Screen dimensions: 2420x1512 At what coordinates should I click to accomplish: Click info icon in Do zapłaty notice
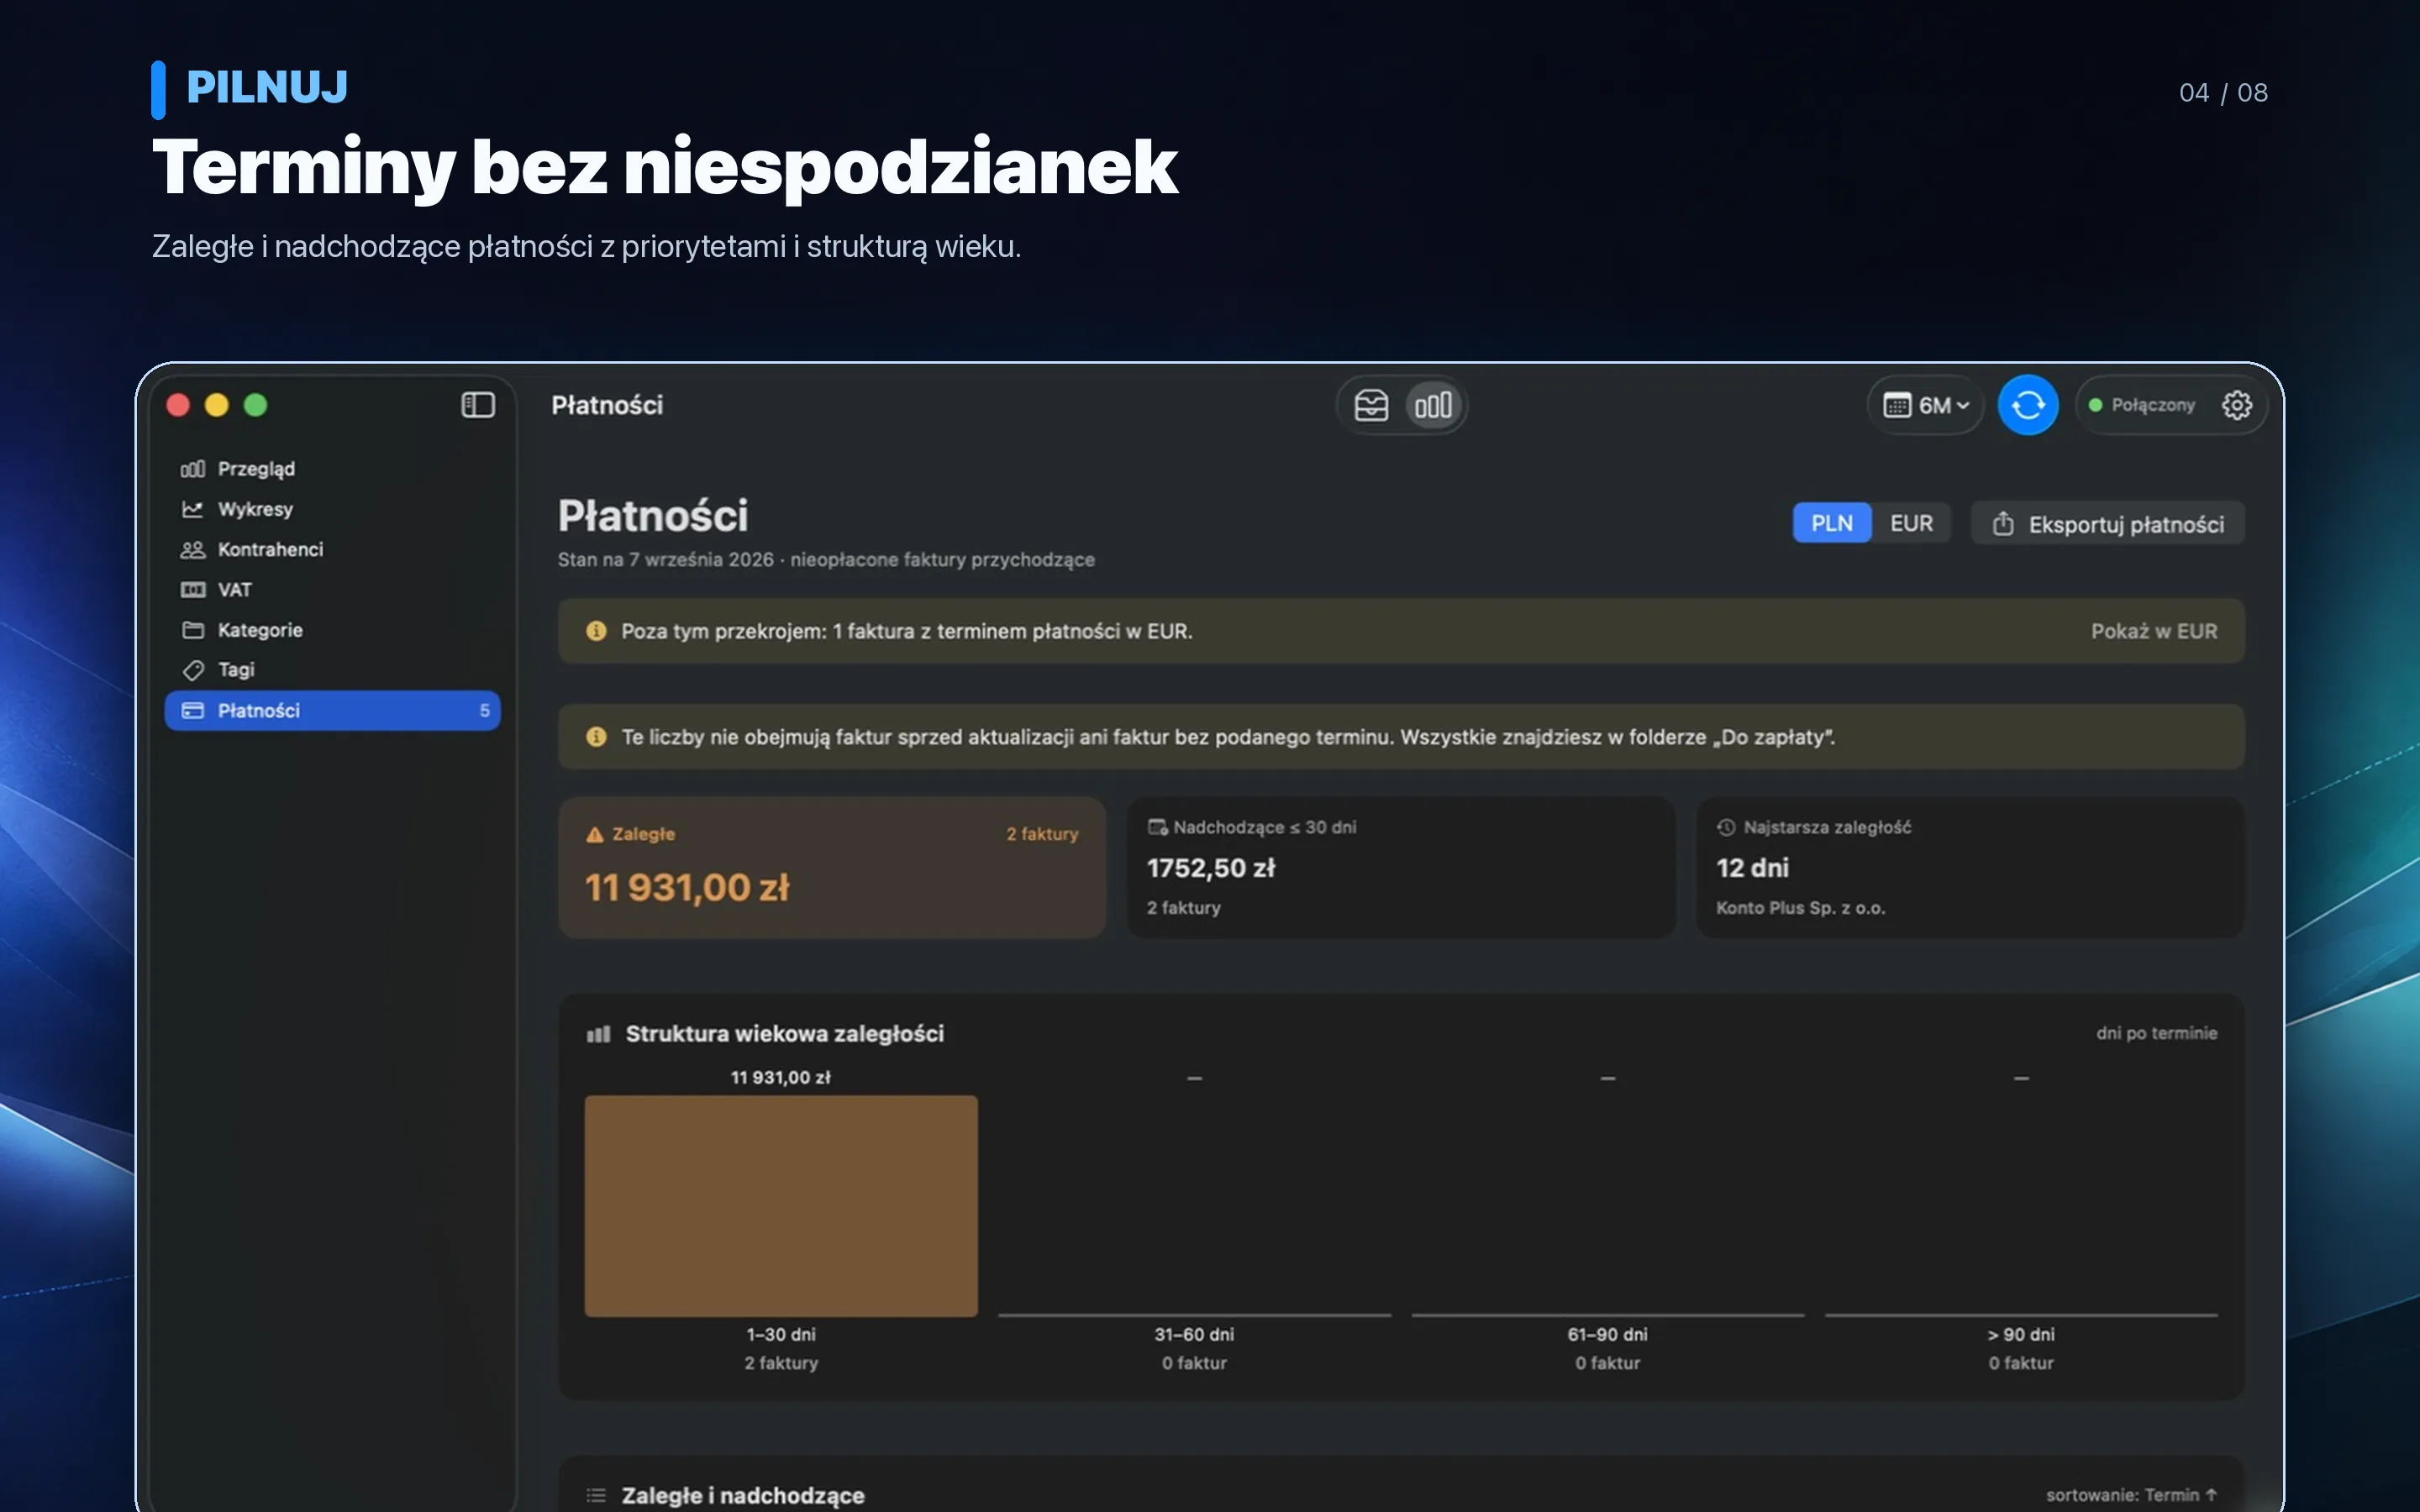[596, 737]
